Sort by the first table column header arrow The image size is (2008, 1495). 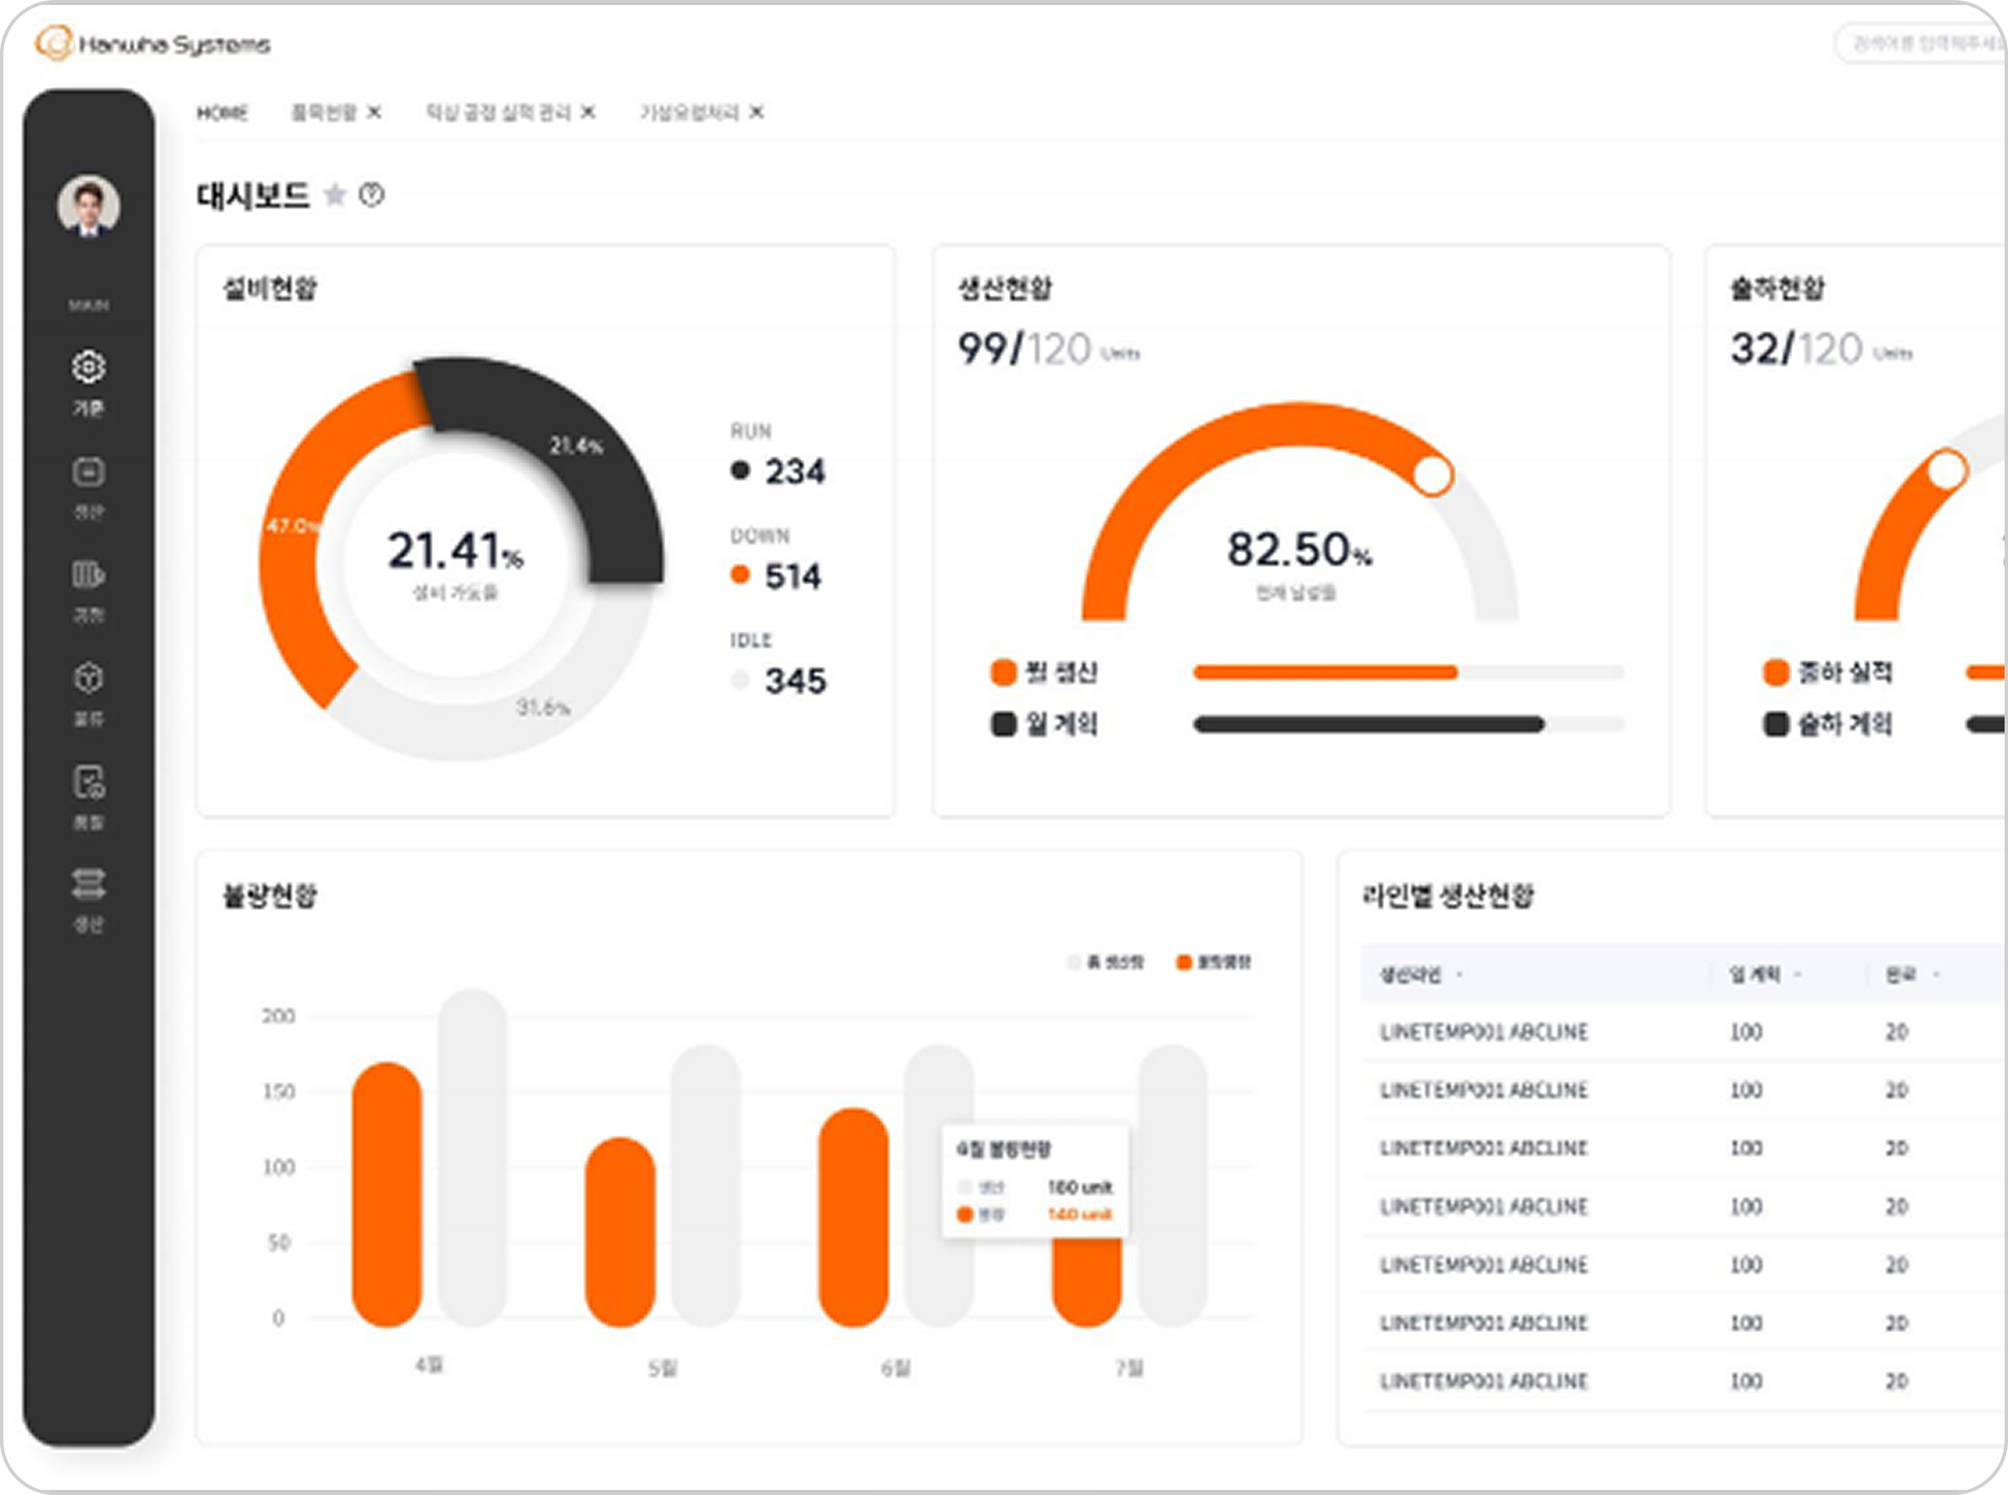1459,974
